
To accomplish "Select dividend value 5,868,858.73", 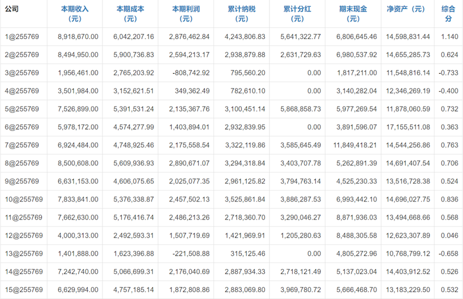I will point(300,109).
